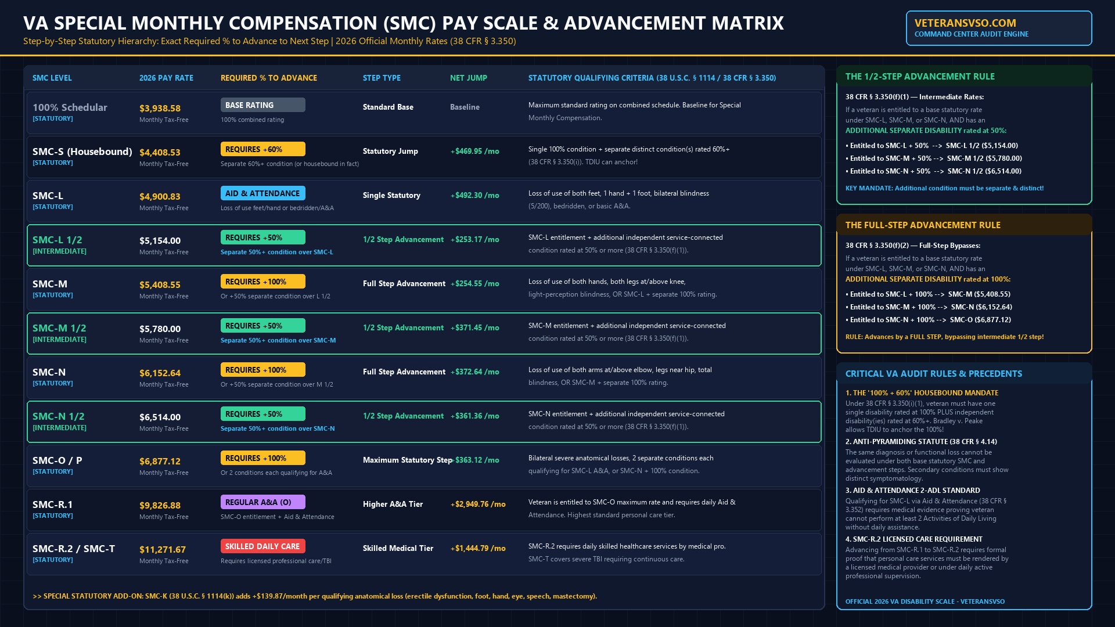Click the BASE RATING badge
This screenshot has height=627, width=1115.
(x=262, y=105)
